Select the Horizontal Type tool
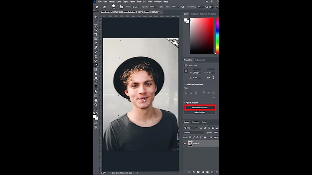This screenshot has width=312, height=175. point(96,87)
